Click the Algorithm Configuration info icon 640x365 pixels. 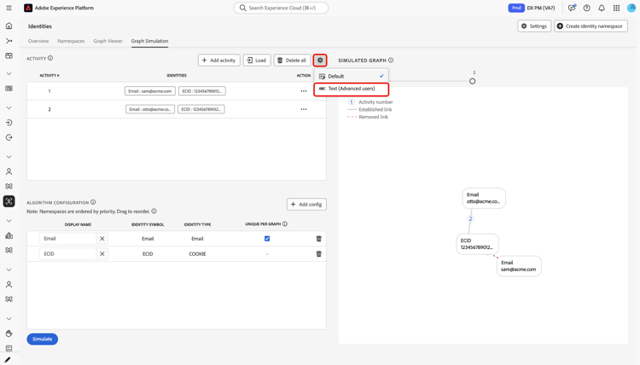pyautogui.click(x=93, y=202)
